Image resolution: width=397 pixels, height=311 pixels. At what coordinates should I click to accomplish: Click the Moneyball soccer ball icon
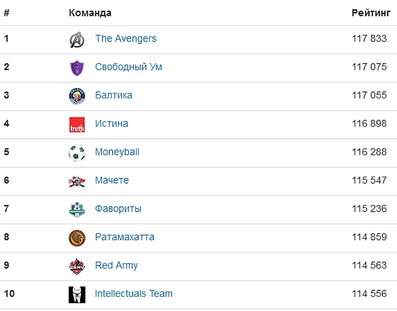[x=77, y=153]
